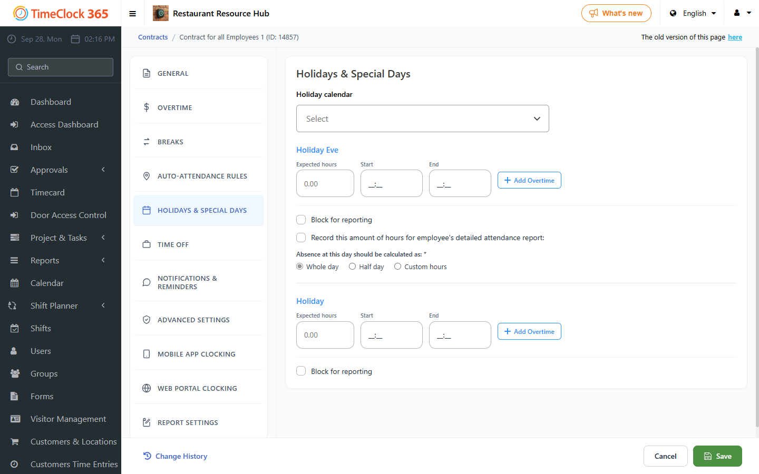Click the Web Portal Clocking globe icon
759x474 pixels.
147,388
